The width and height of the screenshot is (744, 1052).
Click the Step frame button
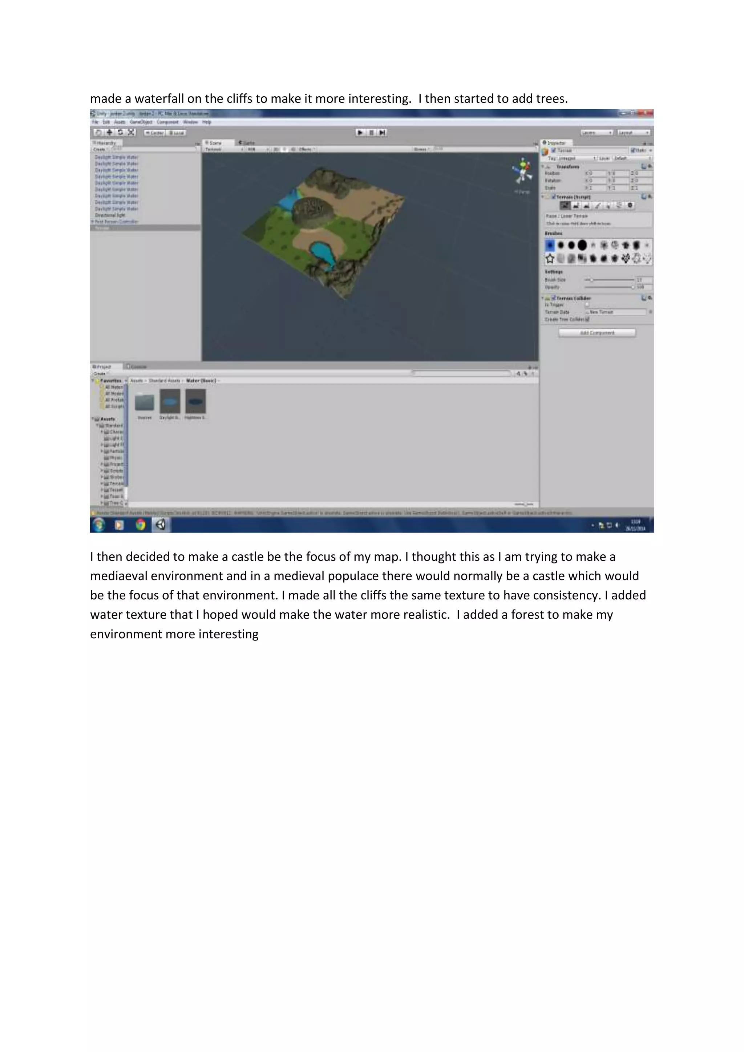click(x=382, y=133)
